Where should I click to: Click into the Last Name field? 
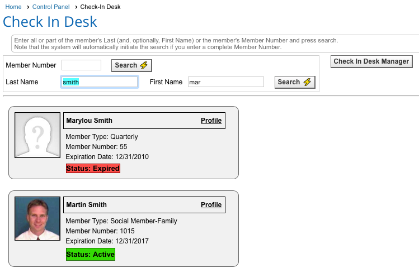(99, 82)
